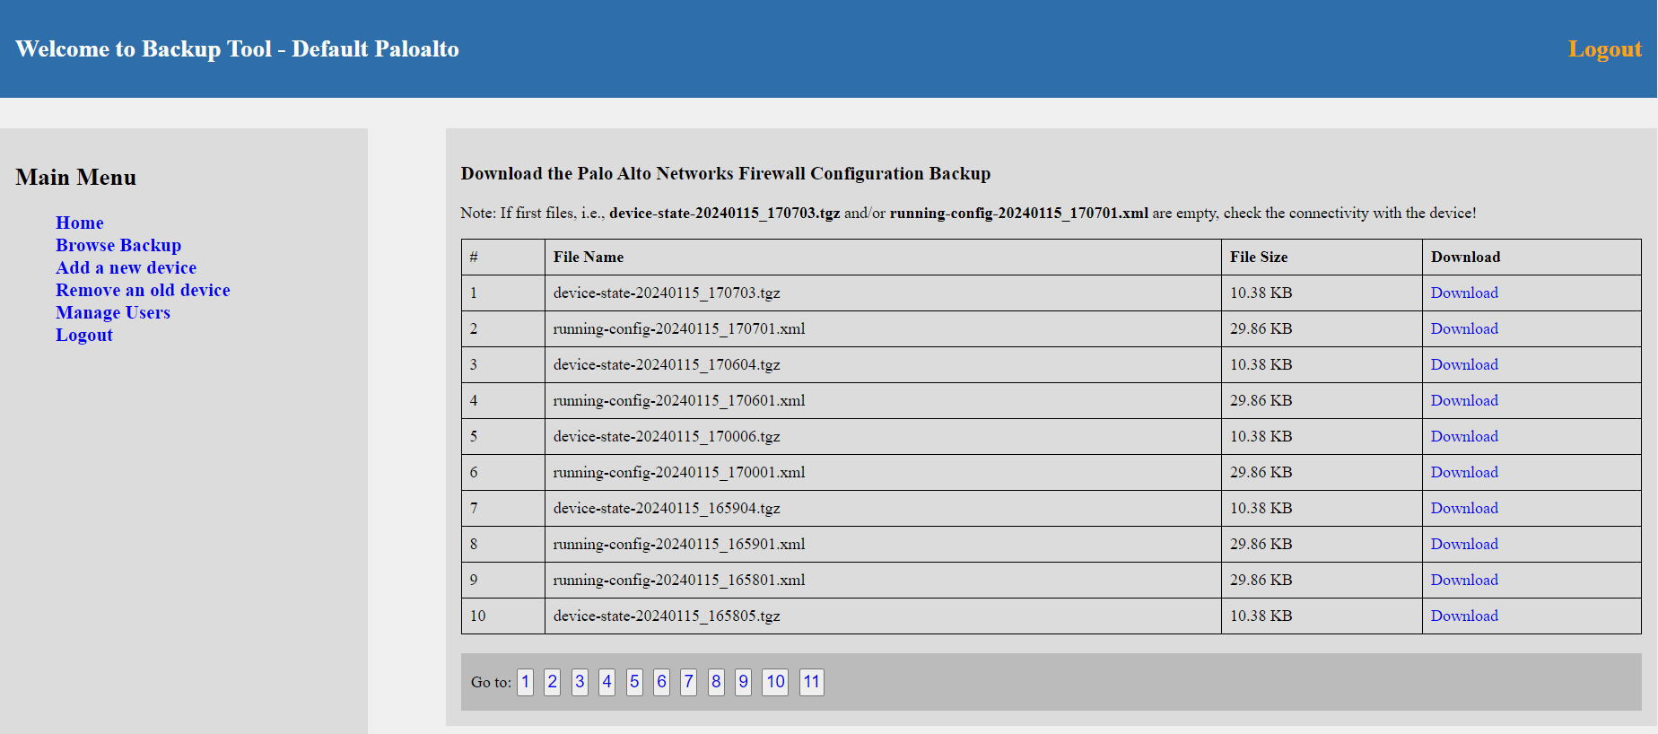Screen dimensions: 1658x734
Task: Click the Main Menu heading
Action: [76, 178]
